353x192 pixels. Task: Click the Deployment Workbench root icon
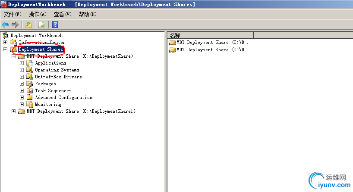tap(5, 35)
